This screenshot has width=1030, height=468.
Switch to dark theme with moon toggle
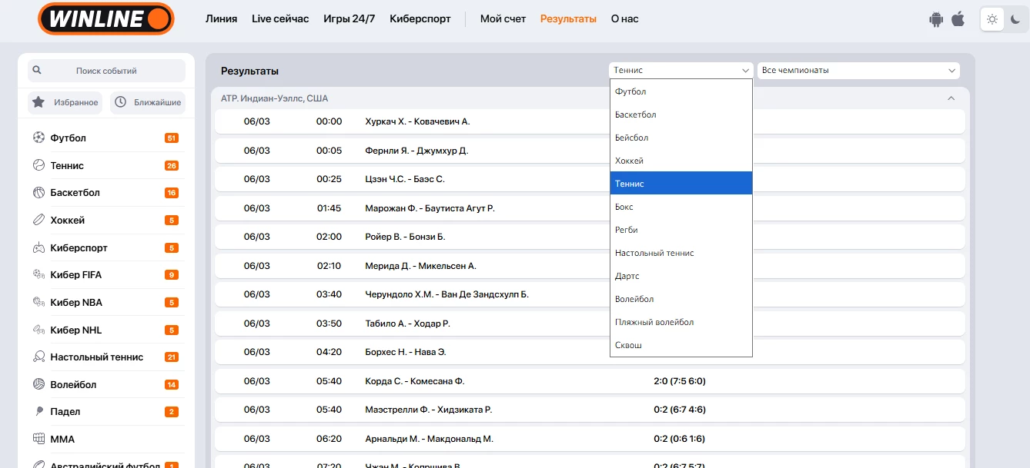pos(1015,19)
